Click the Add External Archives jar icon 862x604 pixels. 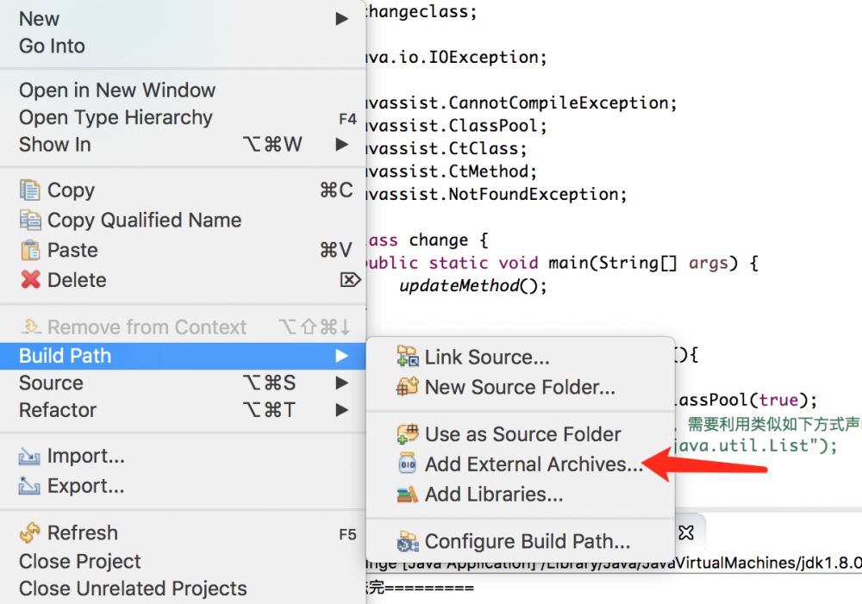[x=407, y=464]
